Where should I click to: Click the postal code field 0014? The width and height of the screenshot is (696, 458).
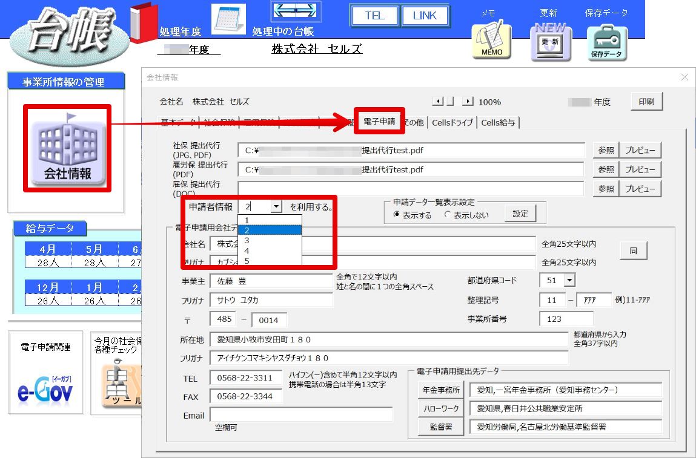click(269, 319)
